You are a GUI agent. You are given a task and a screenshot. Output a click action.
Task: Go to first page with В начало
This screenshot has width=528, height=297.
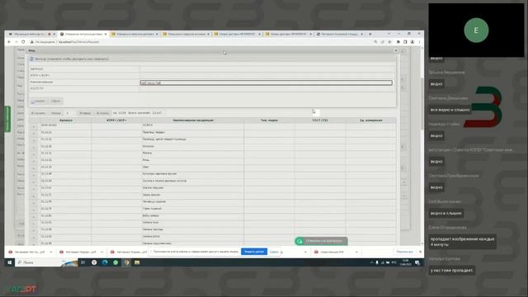pyautogui.click(x=38, y=113)
